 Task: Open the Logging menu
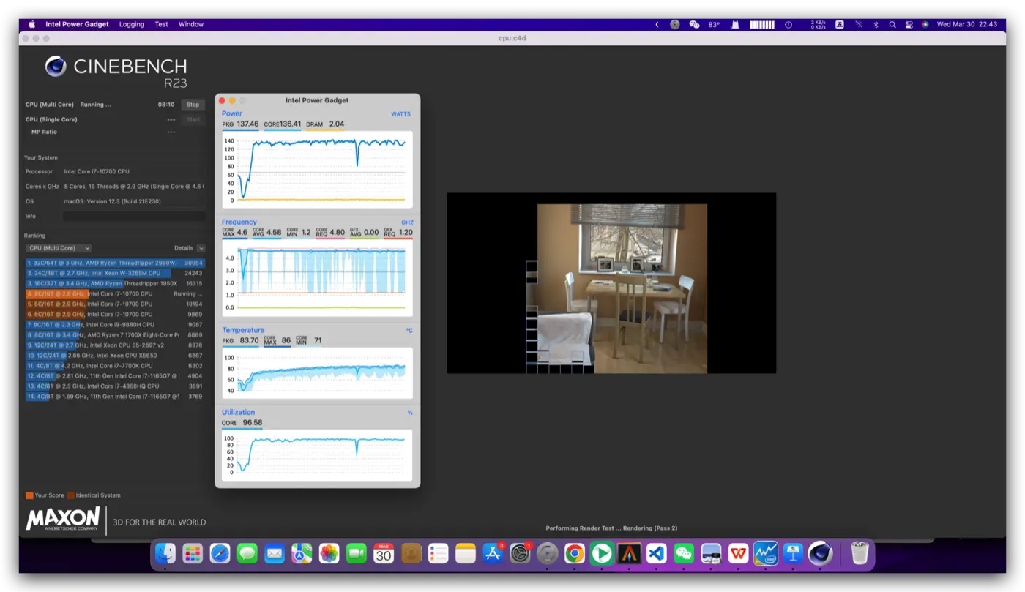click(x=132, y=24)
